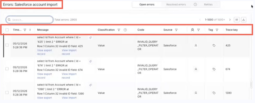
Task: Check the row for error 674
Action: point(7,69)
